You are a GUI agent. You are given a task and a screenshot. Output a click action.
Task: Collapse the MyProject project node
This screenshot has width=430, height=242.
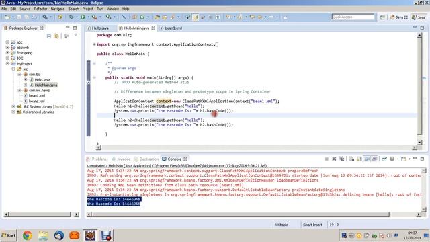pyautogui.click(x=7, y=64)
